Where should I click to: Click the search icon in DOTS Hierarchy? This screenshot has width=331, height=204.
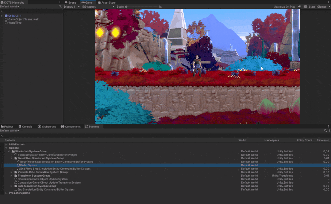[x=60, y=7]
